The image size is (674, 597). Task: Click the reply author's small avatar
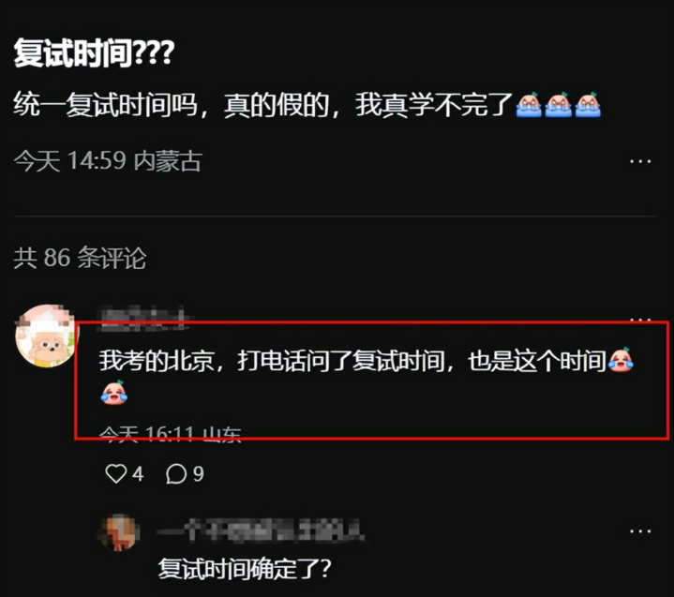coord(119,532)
